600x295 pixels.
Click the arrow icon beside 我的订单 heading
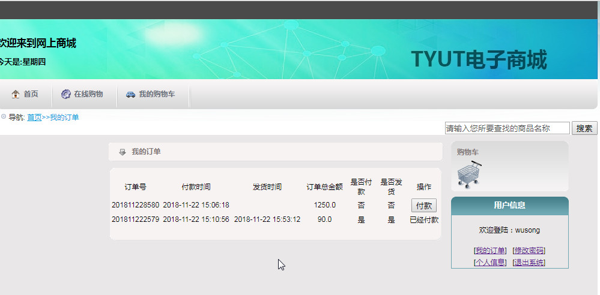123,152
